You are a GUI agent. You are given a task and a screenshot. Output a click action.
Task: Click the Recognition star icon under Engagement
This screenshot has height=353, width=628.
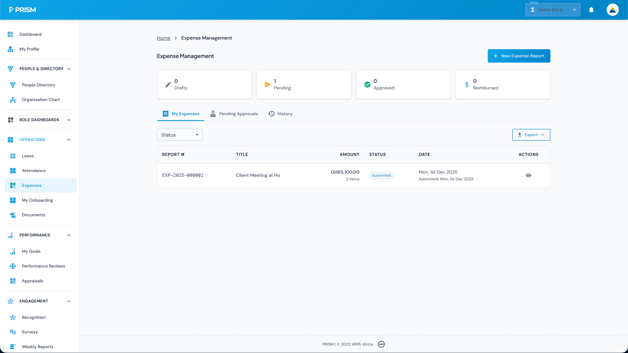coord(13,317)
